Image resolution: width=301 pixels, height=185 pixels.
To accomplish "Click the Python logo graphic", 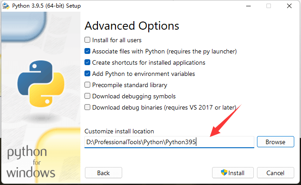I will [x=41, y=84].
